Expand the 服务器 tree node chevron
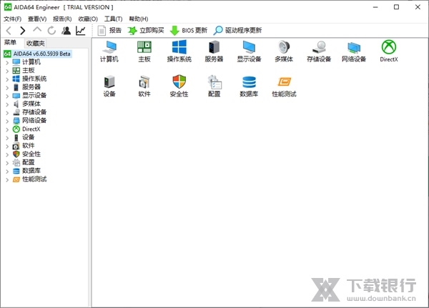This screenshot has height=308, width=429. [x=7, y=87]
